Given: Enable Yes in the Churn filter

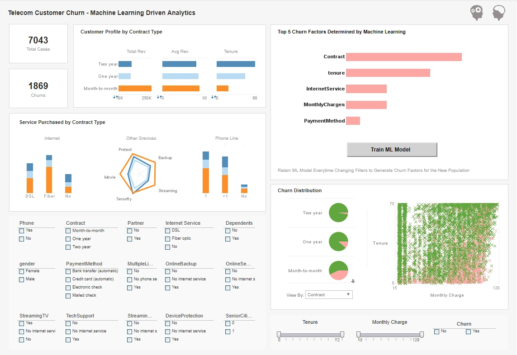Looking at the screenshot, I should point(467,331).
